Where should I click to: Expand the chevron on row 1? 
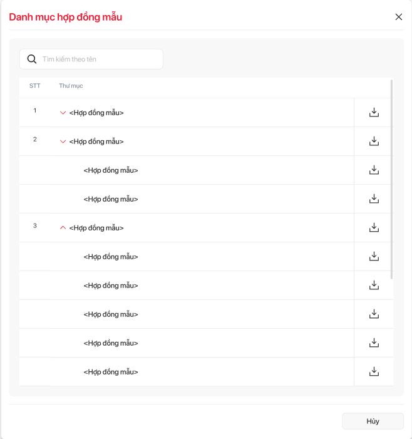point(63,113)
